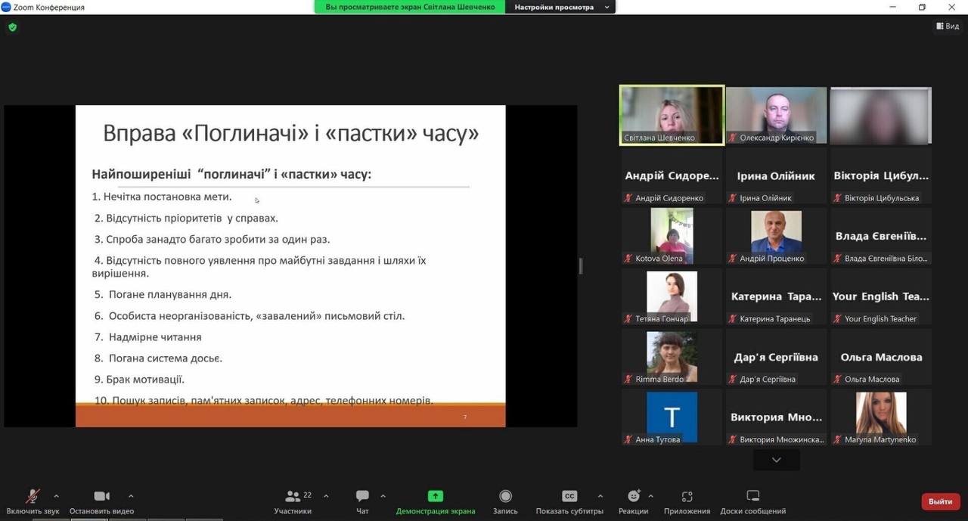Click the green encryption shield icon

(12, 27)
